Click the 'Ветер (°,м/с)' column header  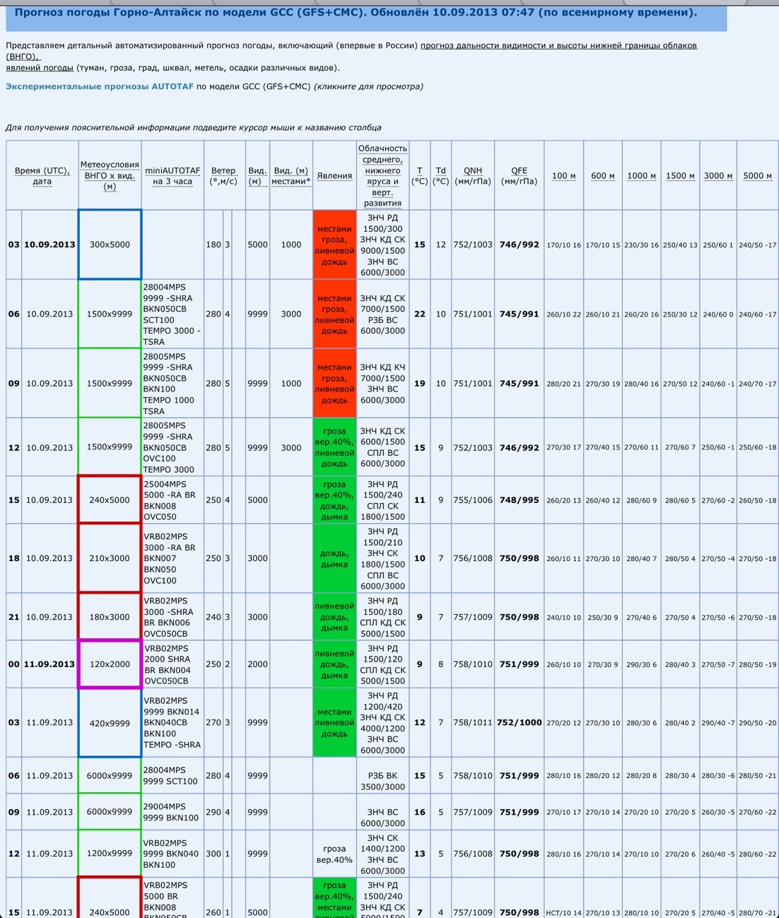pyautogui.click(x=223, y=176)
